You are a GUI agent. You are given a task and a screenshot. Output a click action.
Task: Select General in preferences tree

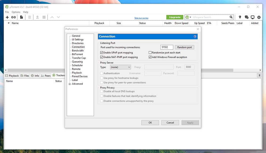76,36
